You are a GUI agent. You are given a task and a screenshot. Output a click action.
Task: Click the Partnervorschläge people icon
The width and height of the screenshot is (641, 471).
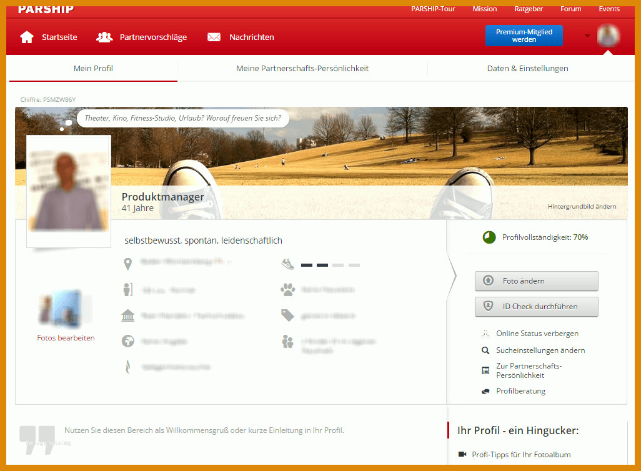pos(105,37)
